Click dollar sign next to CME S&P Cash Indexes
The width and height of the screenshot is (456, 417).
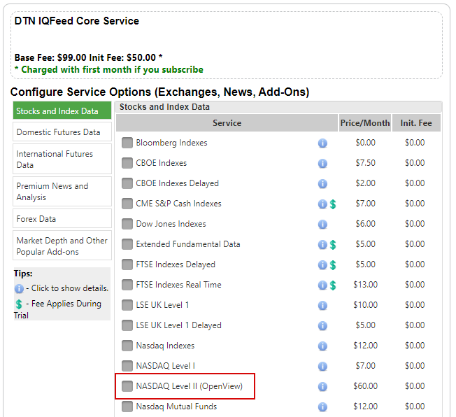tap(333, 204)
